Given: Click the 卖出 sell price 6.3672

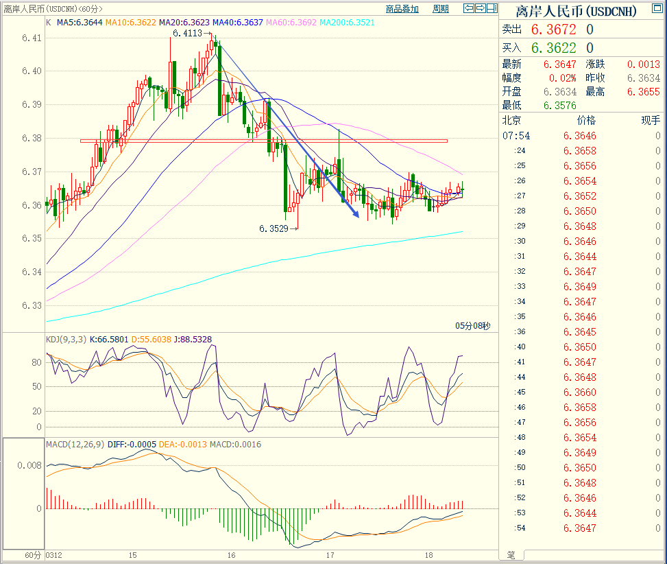Looking at the screenshot, I should pos(553,30).
